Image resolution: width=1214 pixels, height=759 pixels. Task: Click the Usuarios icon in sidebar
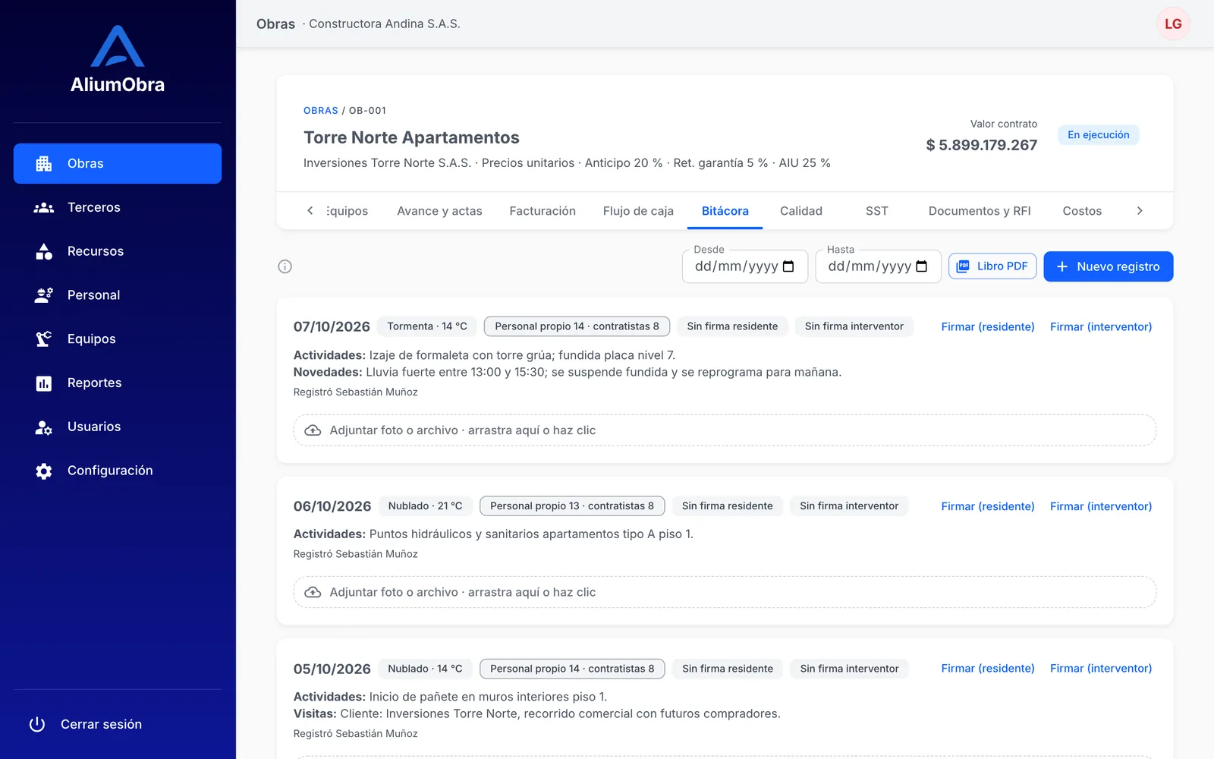(x=44, y=427)
